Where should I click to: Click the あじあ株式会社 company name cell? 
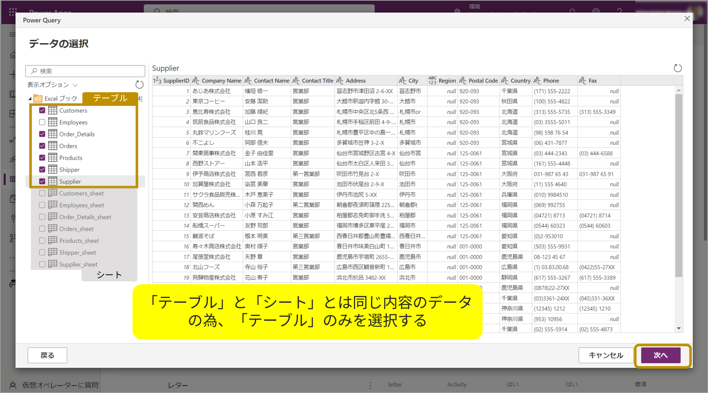[x=217, y=91]
